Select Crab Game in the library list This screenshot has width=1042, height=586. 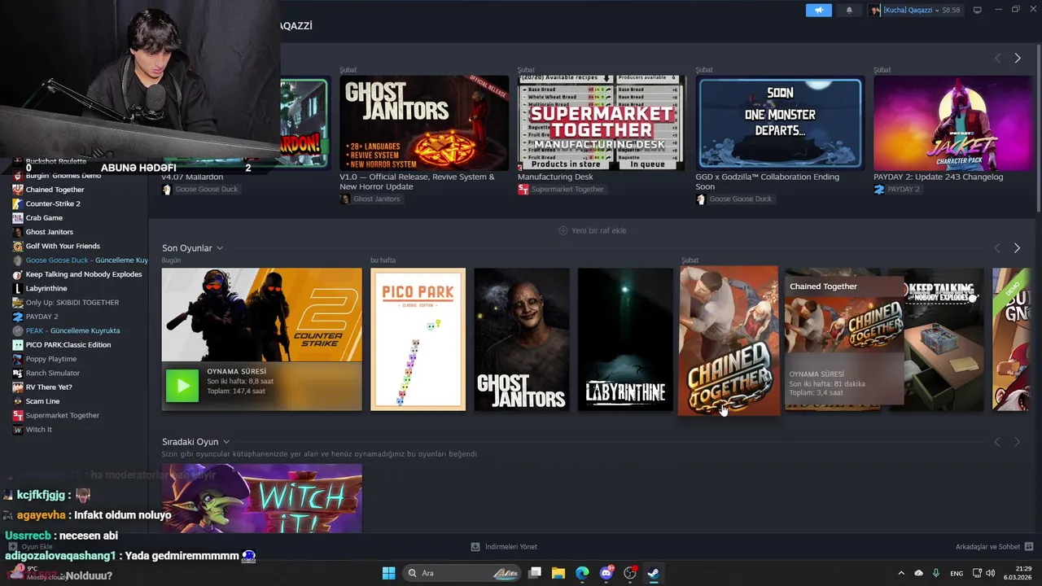(x=44, y=217)
